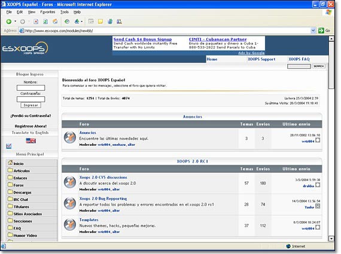Click the Forward arrow toolbar button
341x254 pixels.
click(23, 22)
